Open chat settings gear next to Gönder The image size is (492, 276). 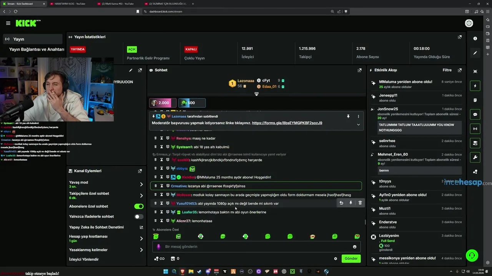336,259
